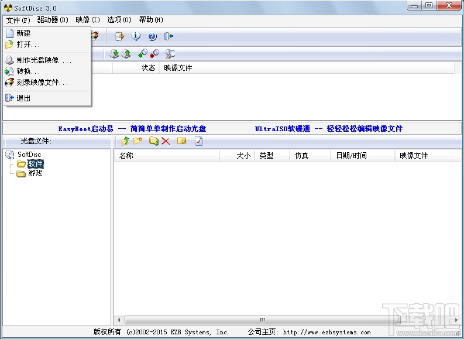464x339 pixels.
Task: Click the document with red checkmark icon
Action: pos(198,141)
